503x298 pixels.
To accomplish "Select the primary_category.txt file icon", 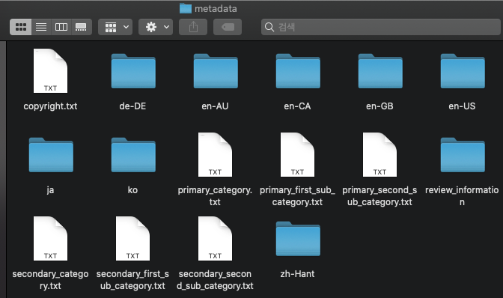I will tap(215, 154).
